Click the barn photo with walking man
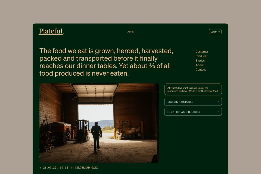The height and width of the screenshot is (174, 261). (99, 123)
